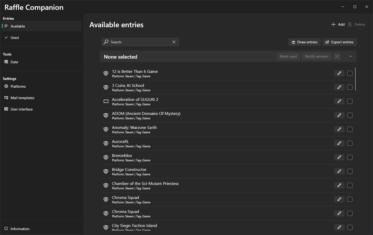This screenshot has height=235, width=373.
Task: Select the ADOM entry checkbox
Action: click(350, 115)
